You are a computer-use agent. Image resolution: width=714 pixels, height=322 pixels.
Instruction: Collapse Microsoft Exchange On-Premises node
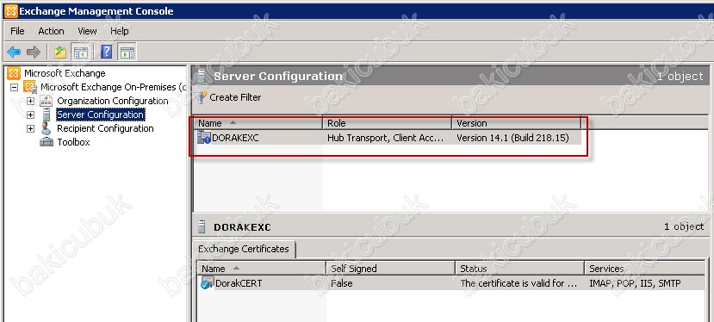click(x=14, y=87)
